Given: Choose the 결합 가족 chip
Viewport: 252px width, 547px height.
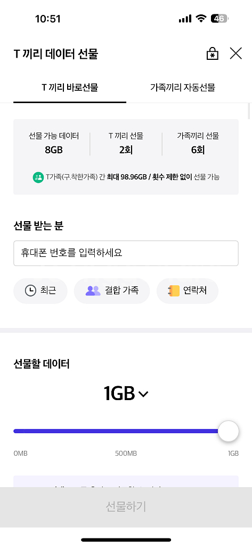Looking at the screenshot, I should point(112,291).
